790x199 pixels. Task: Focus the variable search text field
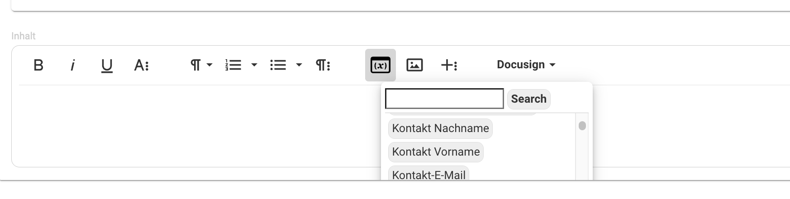pos(444,99)
